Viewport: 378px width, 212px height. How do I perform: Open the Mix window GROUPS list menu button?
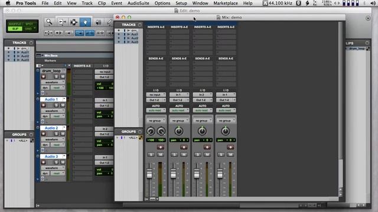tap(140, 132)
